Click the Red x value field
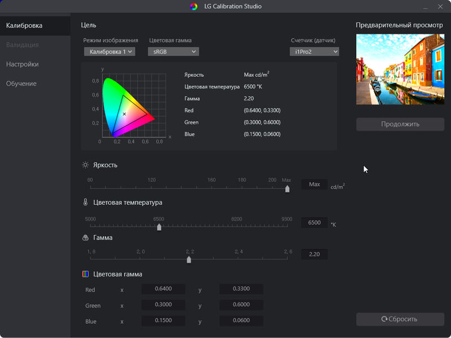The height and width of the screenshot is (338, 451). tap(163, 289)
